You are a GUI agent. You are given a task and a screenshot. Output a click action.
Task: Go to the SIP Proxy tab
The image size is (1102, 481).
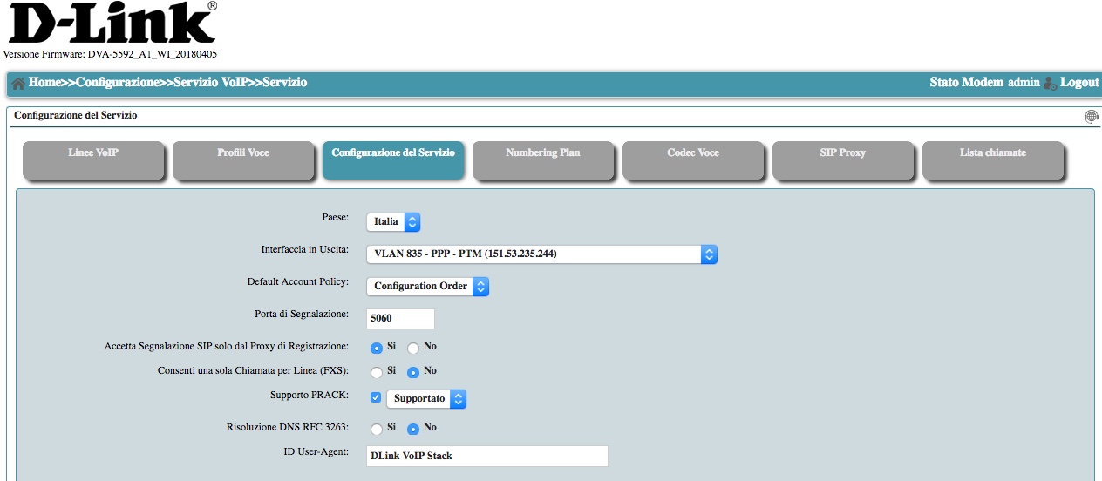point(843,159)
